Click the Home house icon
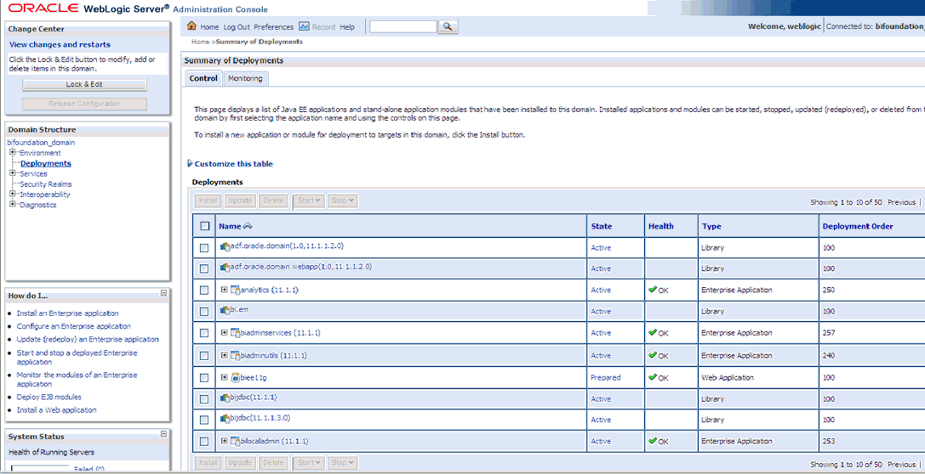The width and height of the screenshot is (925, 474). [191, 25]
